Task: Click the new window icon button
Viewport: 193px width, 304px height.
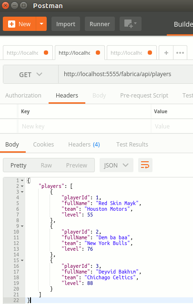Action: (x=131, y=24)
